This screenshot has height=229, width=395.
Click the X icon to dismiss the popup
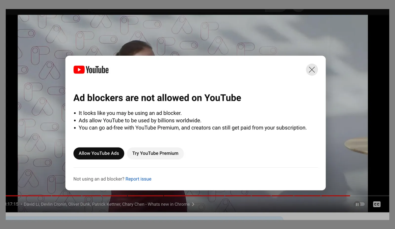(312, 70)
